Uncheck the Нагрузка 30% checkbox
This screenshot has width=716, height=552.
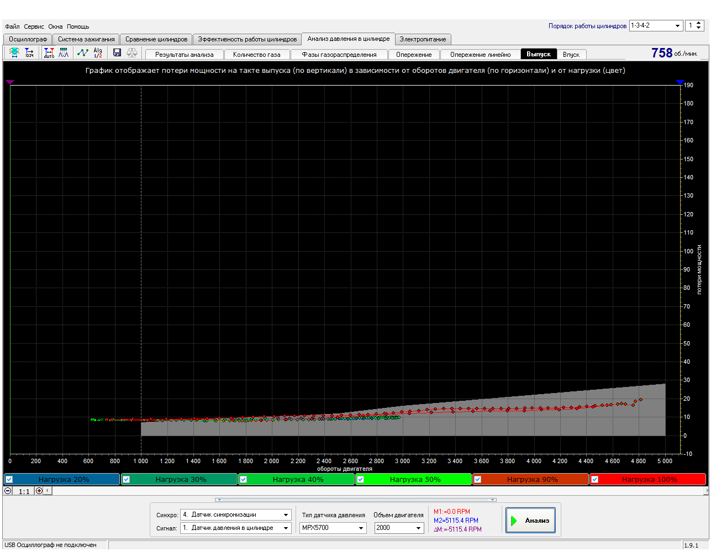tap(127, 479)
